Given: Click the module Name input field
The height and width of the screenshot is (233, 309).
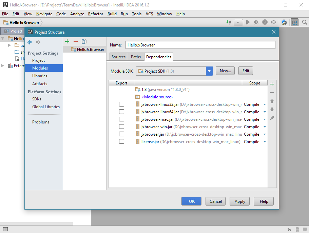Looking at the screenshot, I should [200, 45].
